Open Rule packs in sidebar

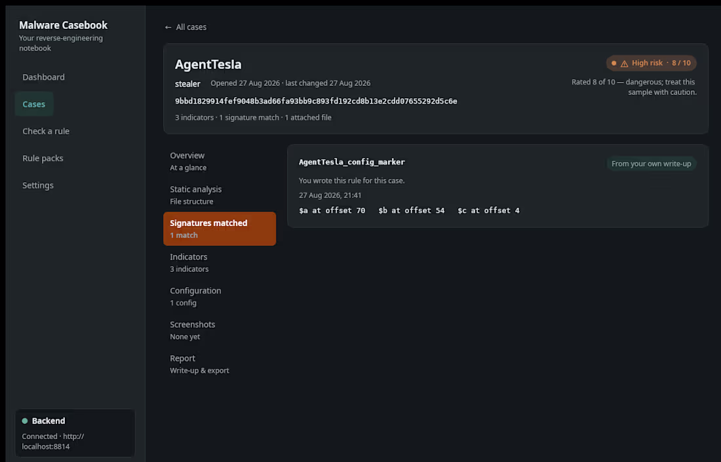(x=43, y=158)
